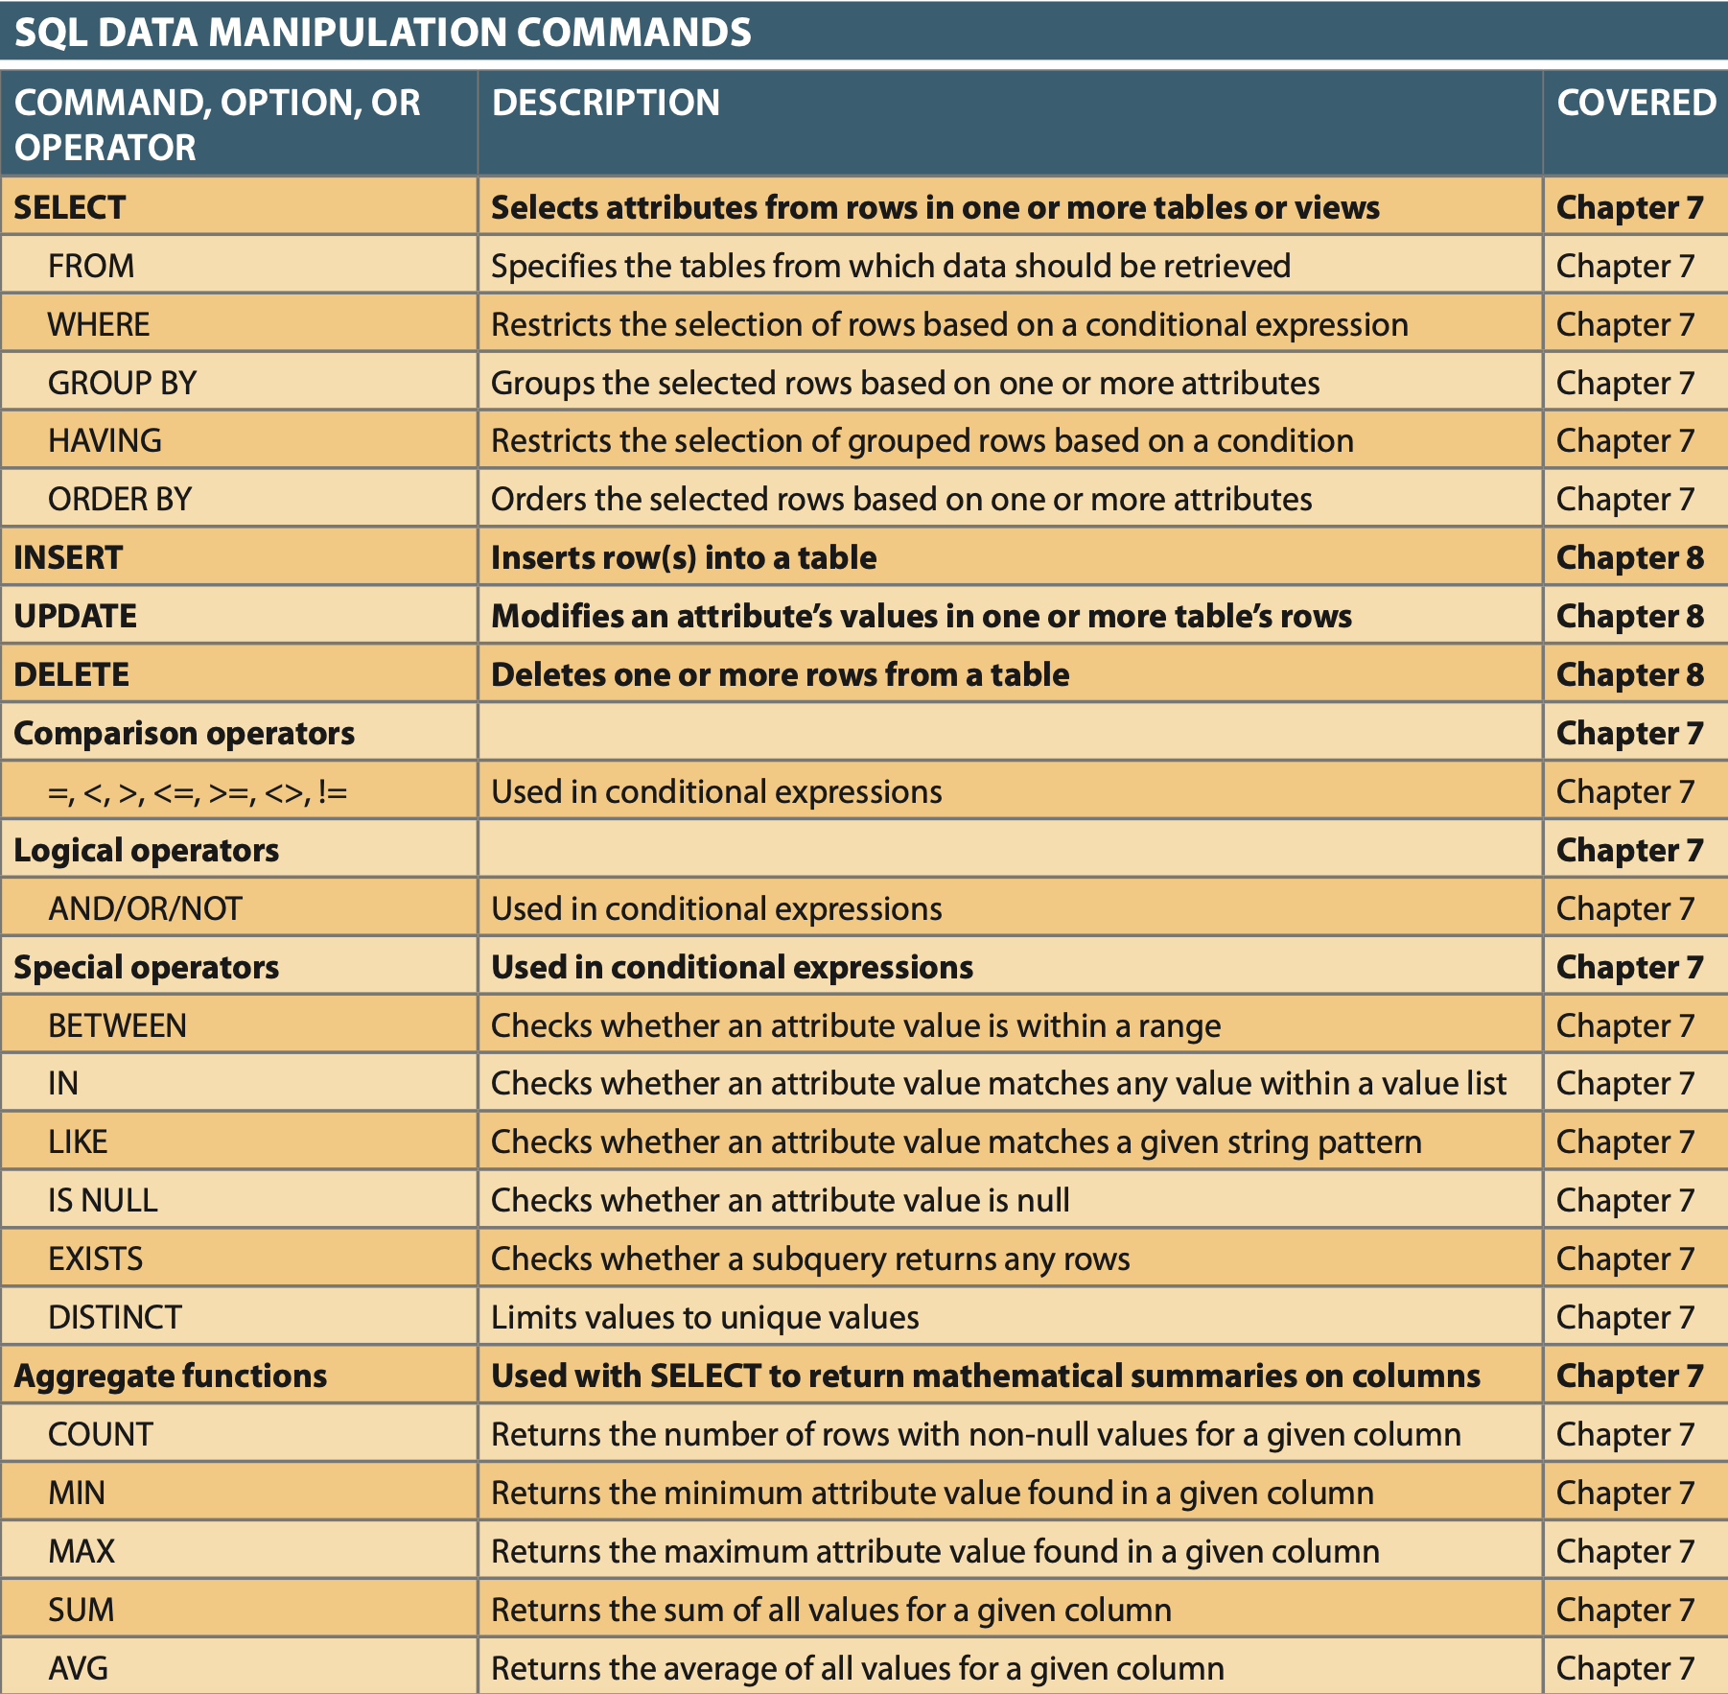The width and height of the screenshot is (1728, 1694).
Task: Click 'Restricts the selection of grouped rows based on a condition'
Action: 922,441
